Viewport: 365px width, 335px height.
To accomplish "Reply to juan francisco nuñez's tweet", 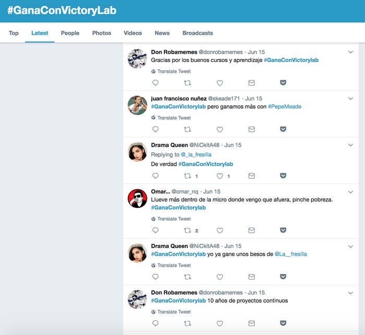I will pyautogui.click(x=155, y=129).
